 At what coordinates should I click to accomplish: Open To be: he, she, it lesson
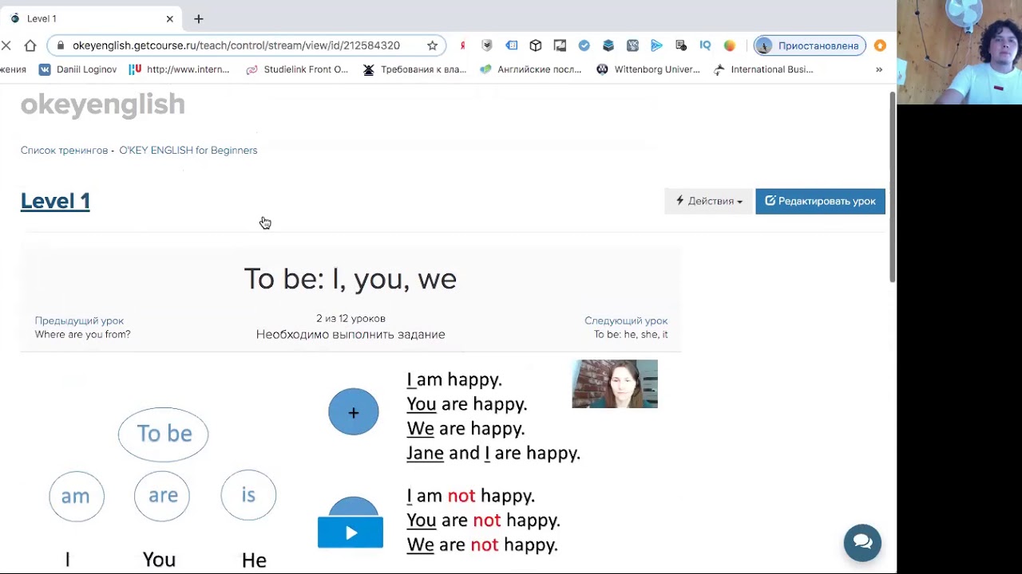click(631, 334)
